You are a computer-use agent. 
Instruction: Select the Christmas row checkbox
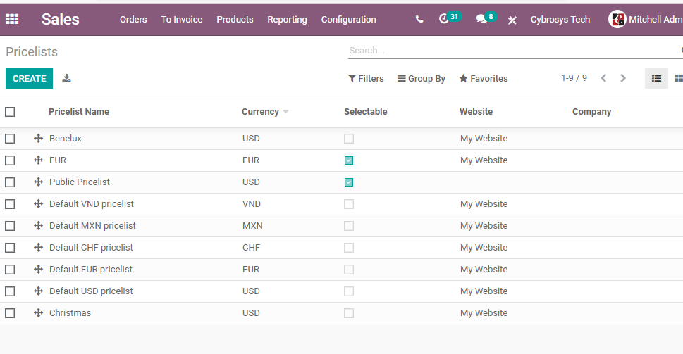[10, 312]
